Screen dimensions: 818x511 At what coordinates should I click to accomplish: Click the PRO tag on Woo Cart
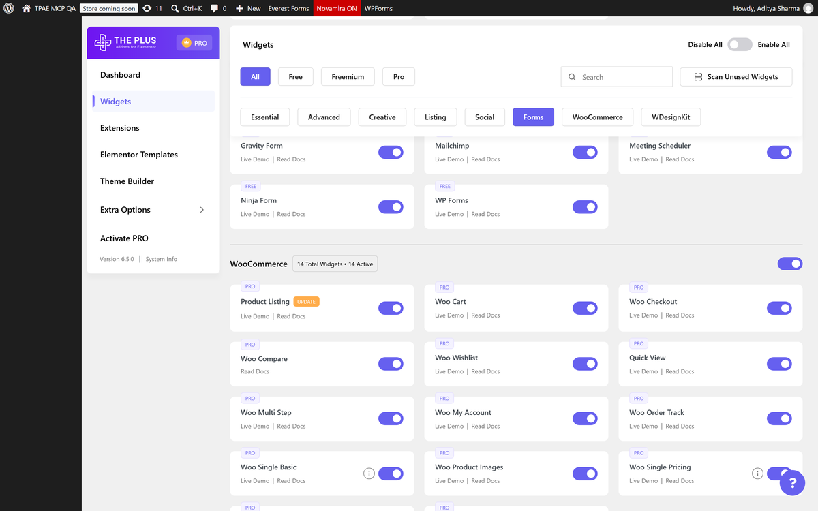(x=444, y=288)
